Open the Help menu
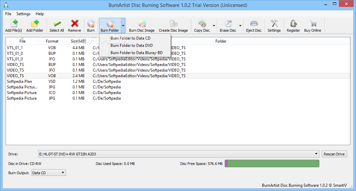The width and height of the screenshot is (356, 191). click(40, 14)
